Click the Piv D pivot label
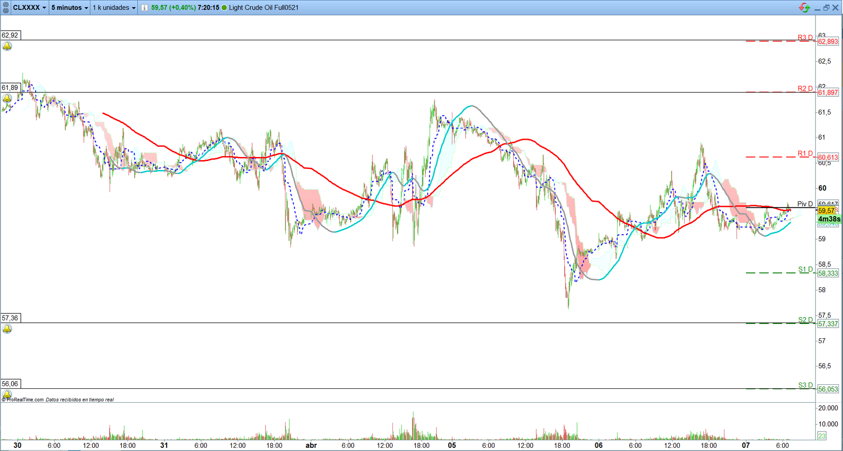843x451 pixels. tap(805, 204)
